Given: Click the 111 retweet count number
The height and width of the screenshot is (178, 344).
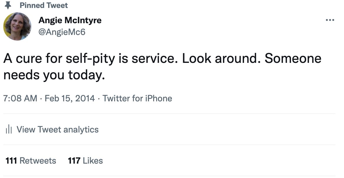Looking at the screenshot, I should (11, 161).
